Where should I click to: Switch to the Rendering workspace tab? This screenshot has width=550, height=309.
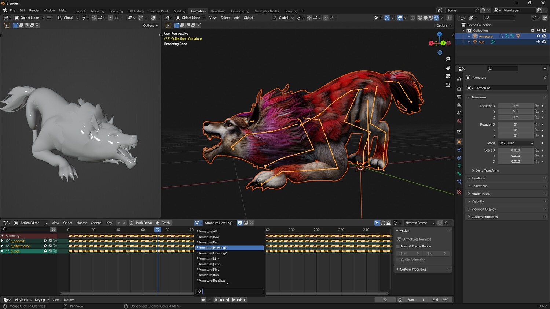(218, 11)
